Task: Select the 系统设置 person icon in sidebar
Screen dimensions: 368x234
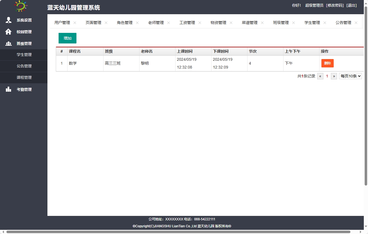Action: [8, 20]
